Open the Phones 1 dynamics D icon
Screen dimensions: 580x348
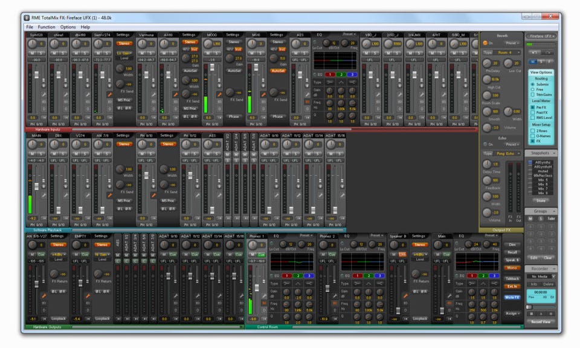coord(264,311)
